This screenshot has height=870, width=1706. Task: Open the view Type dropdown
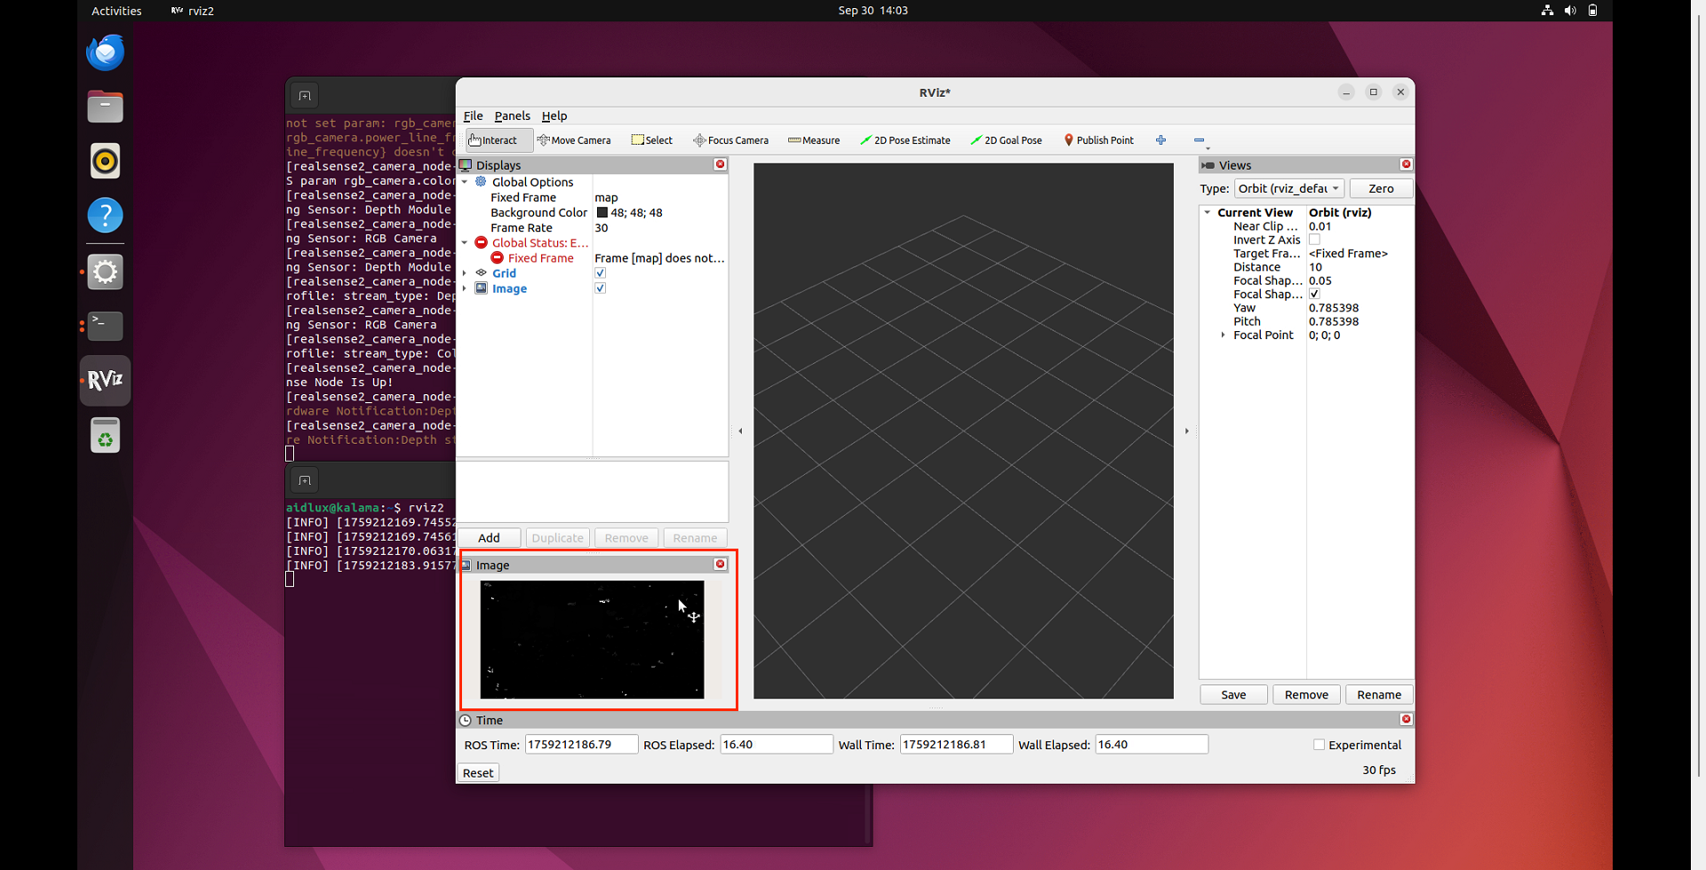(x=1288, y=189)
